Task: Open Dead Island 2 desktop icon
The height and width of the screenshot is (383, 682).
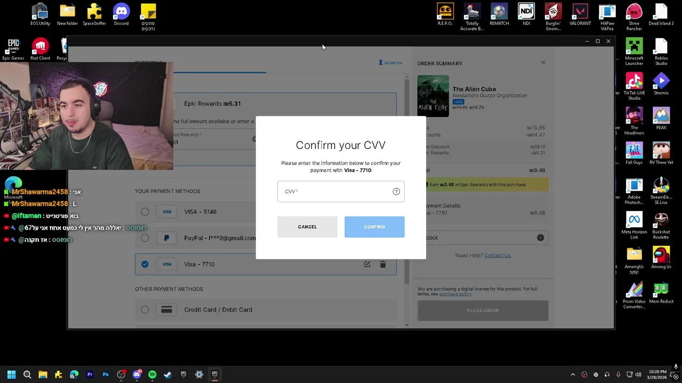Action: pos(661,14)
